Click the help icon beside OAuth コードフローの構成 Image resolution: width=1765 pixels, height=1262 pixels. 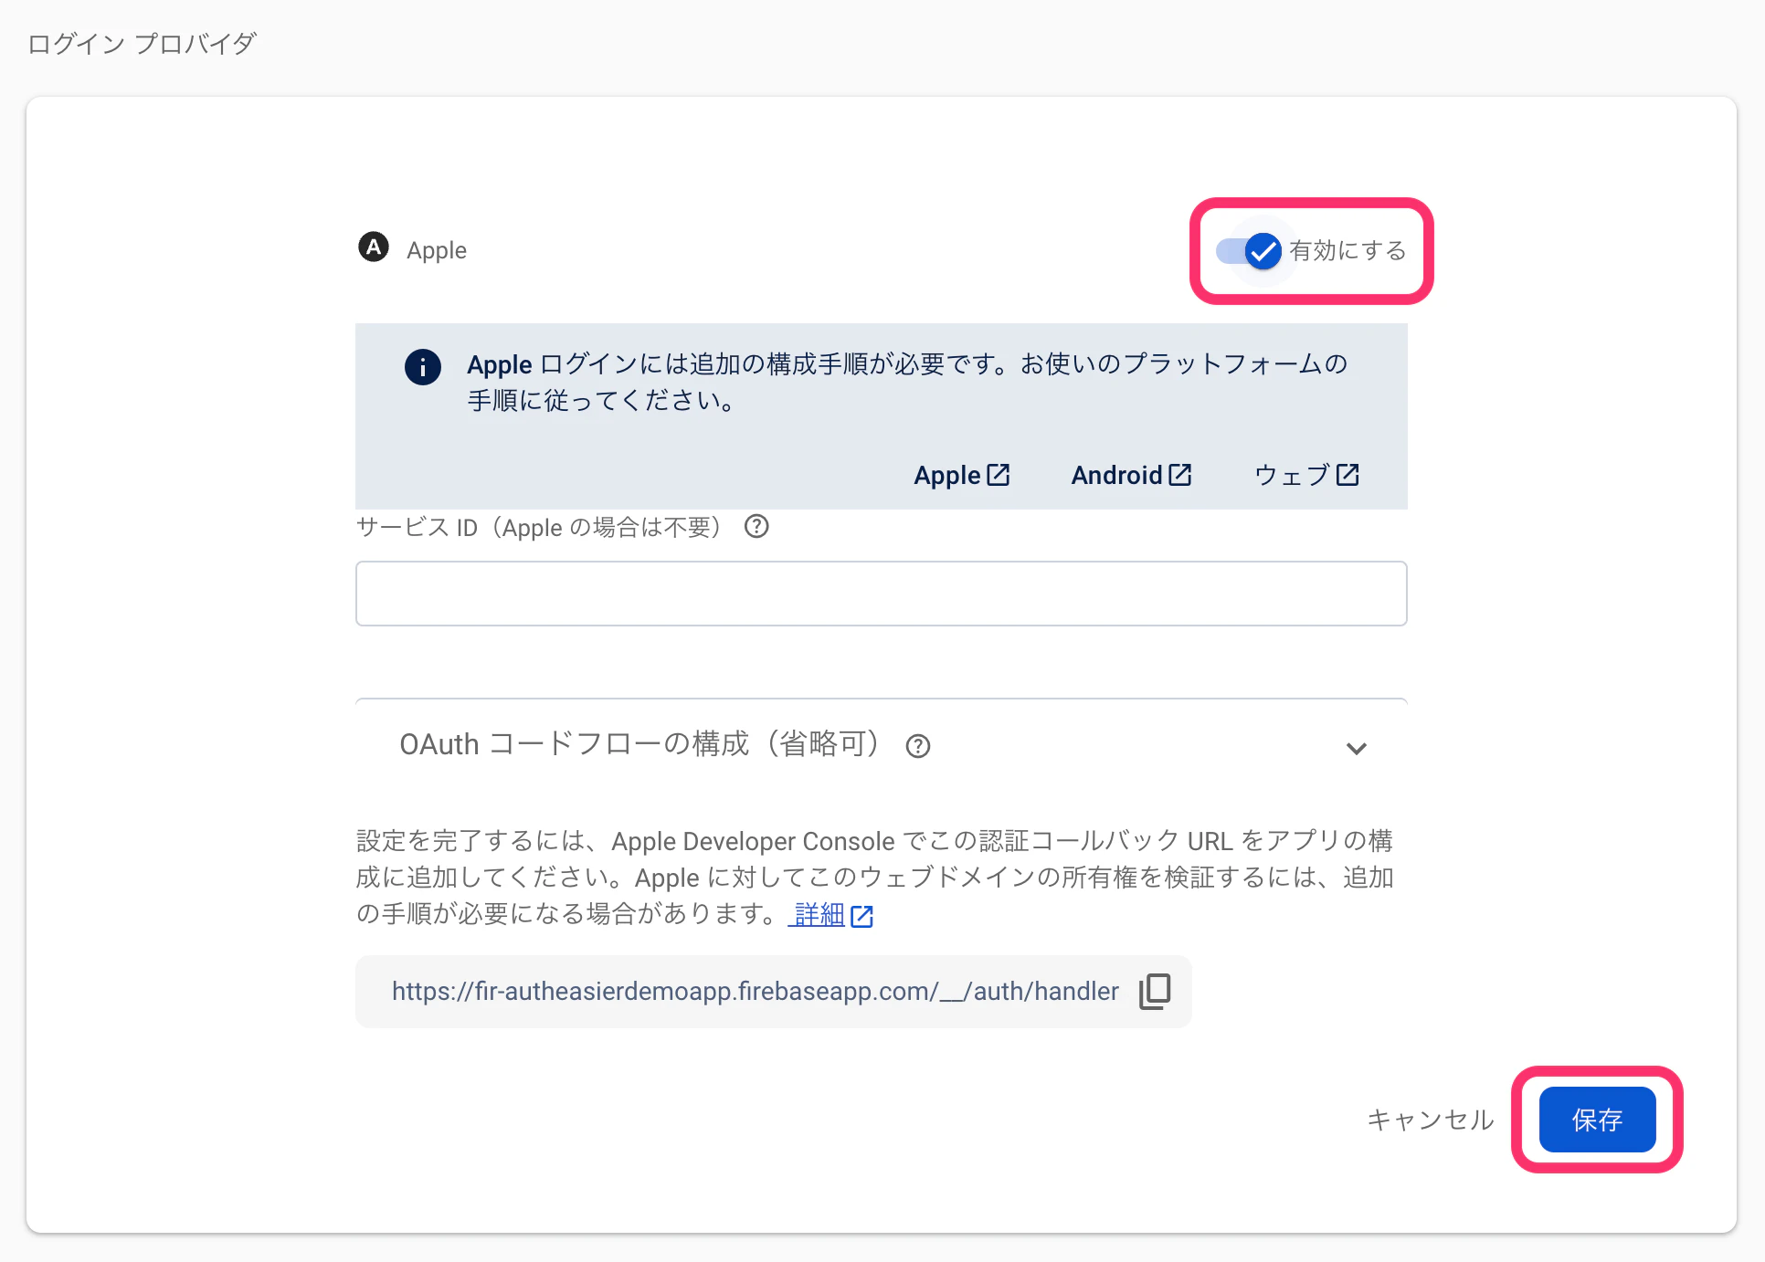pos(918,746)
